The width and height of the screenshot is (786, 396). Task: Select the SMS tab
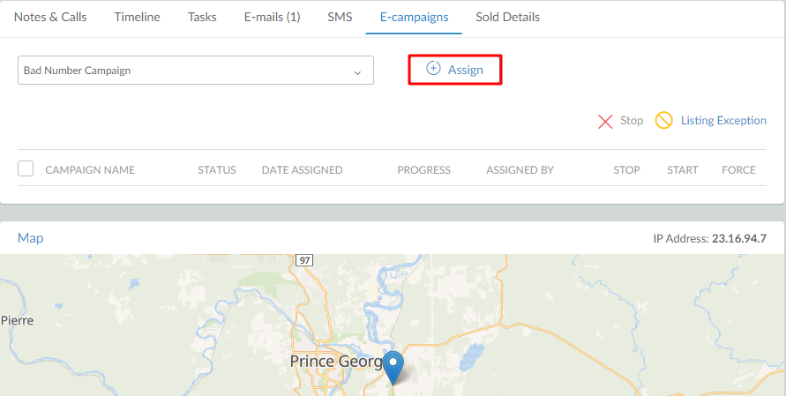pos(340,17)
